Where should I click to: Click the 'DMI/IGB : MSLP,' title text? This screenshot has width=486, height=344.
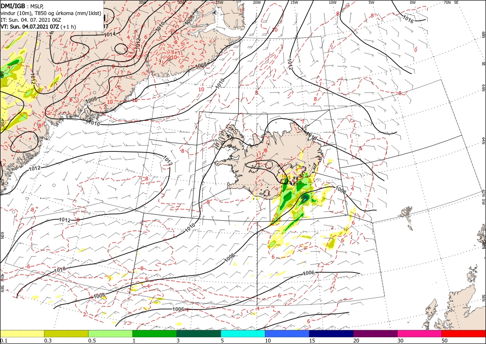22,5
